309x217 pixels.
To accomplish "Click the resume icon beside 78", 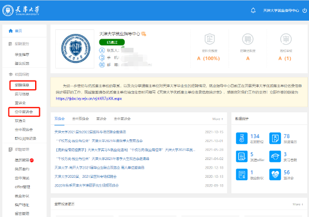I will (275, 138).
